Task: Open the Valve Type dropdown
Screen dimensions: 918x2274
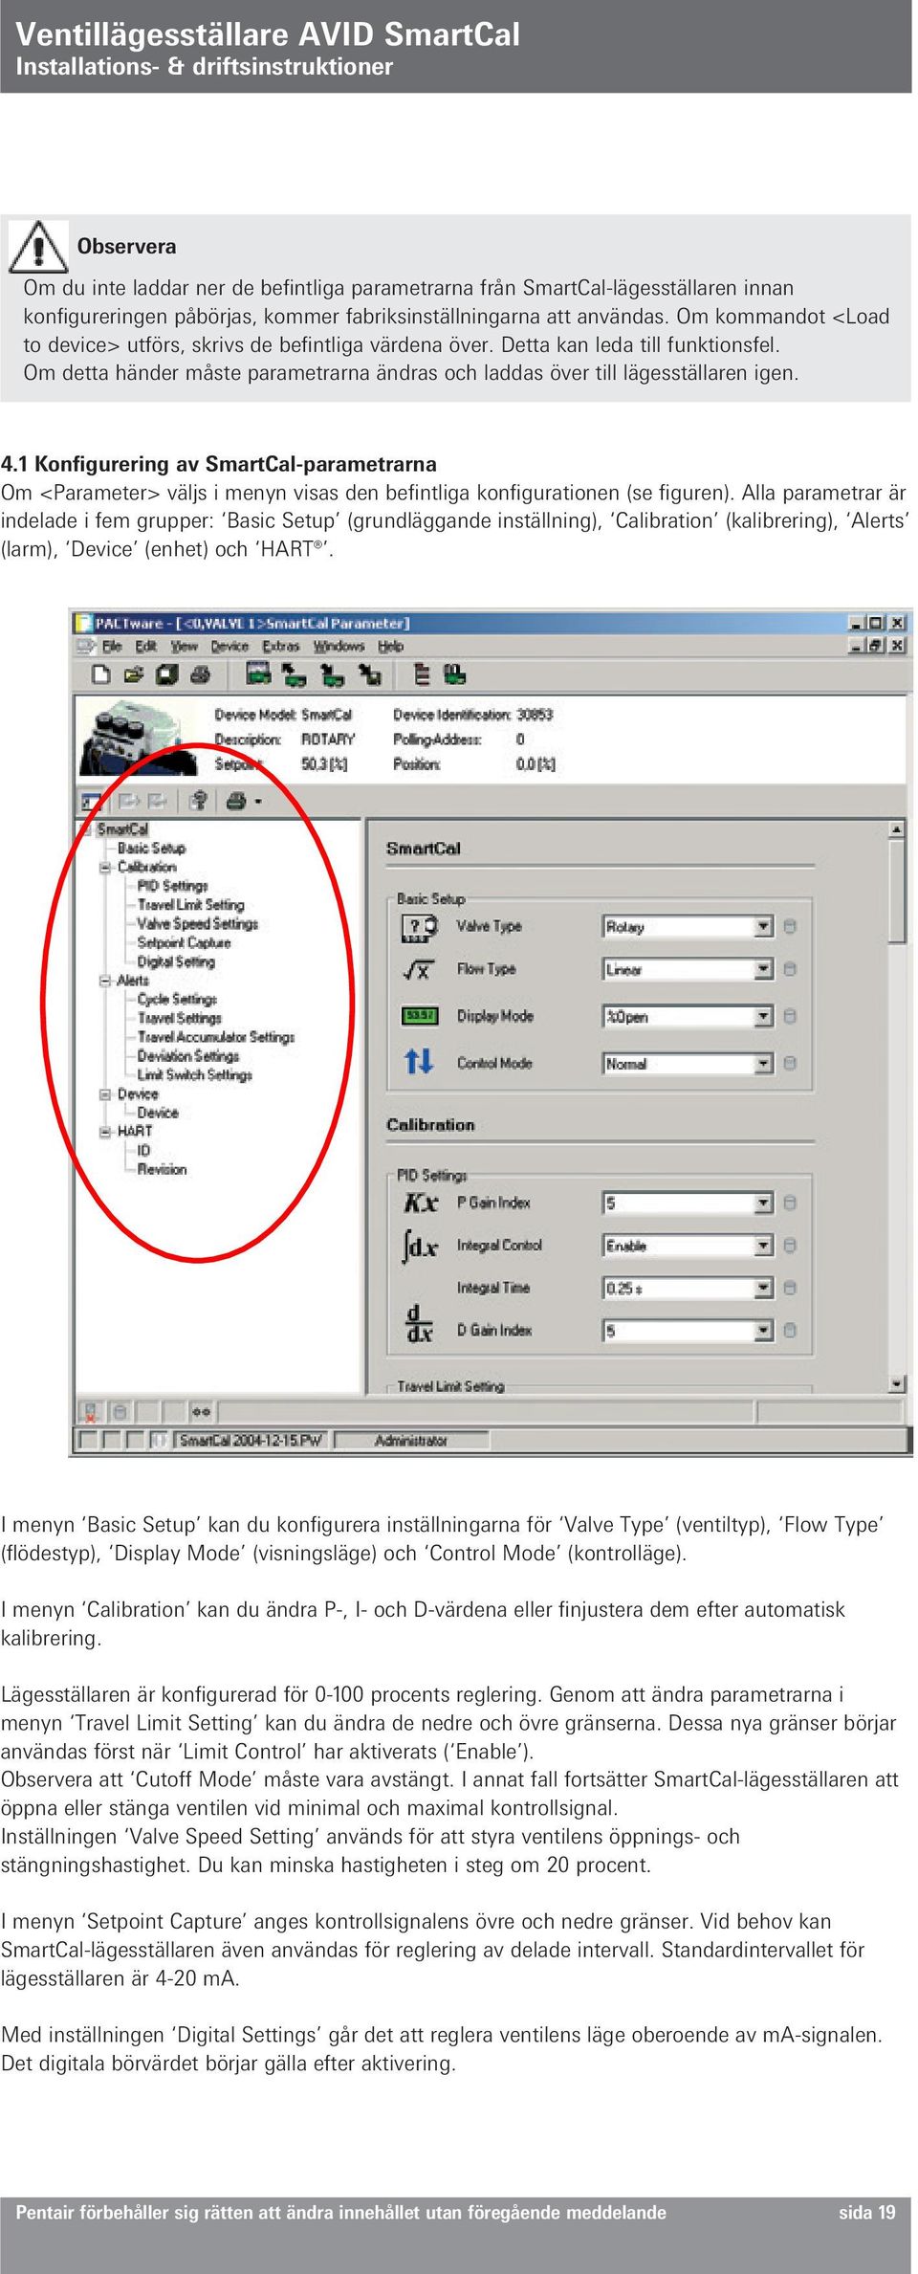Action: click(764, 927)
